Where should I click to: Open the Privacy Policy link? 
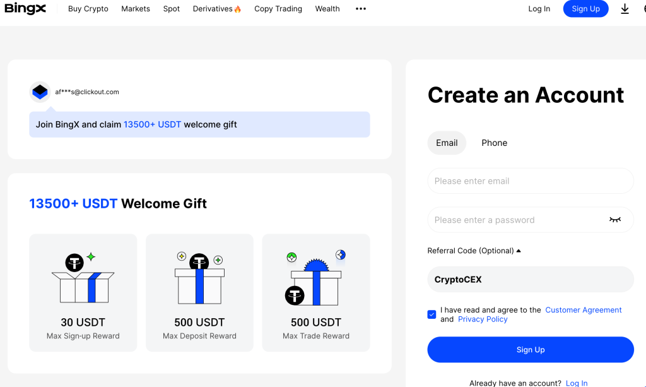click(x=483, y=319)
